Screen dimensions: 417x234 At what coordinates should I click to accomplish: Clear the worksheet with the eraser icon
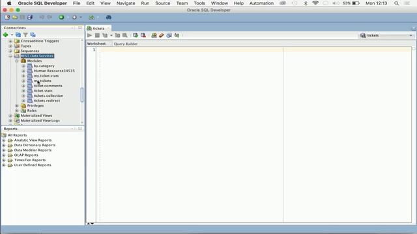162,35
